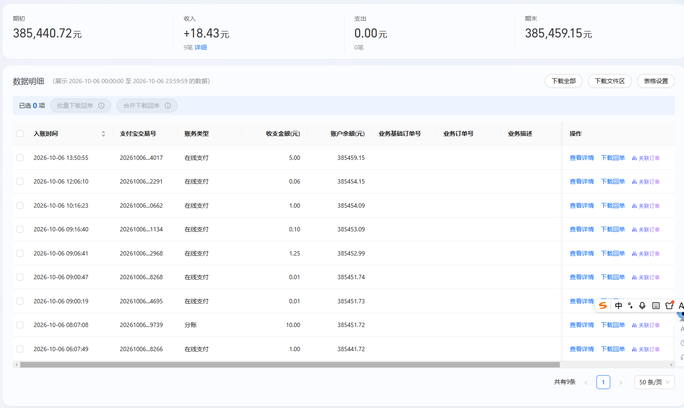The height and width of the screenshot is (408, 684).
Task: Select the 分账 row at 08:07:08
Action: [20, 325]
